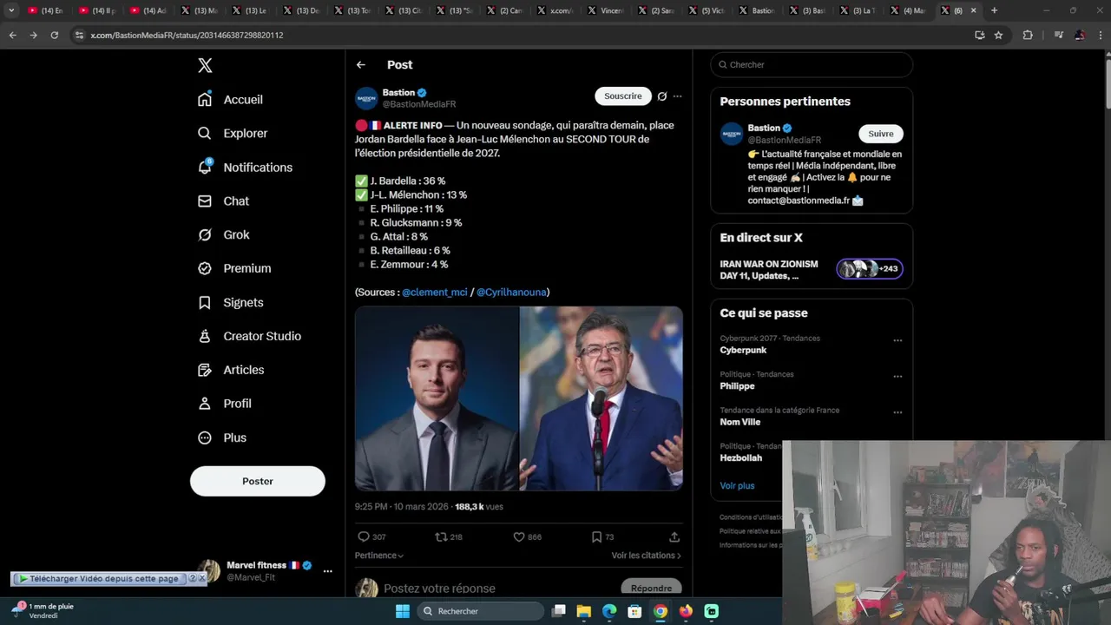Bookmark this page with the star
Viewport: 1111px width, 625px height.
pyautogui.click(x=998, y=35)
